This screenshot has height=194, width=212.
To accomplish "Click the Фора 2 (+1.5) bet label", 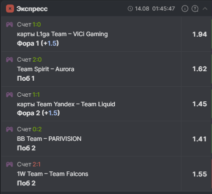I will pyautogui.click(x=39, y=113).
